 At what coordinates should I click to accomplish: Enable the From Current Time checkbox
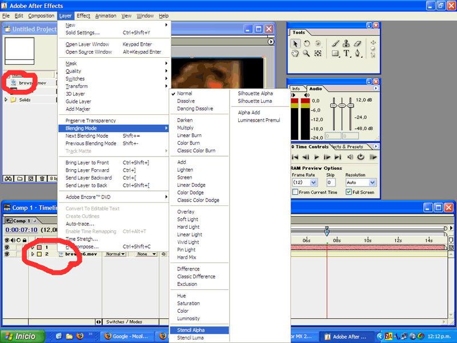pos(295,192)
